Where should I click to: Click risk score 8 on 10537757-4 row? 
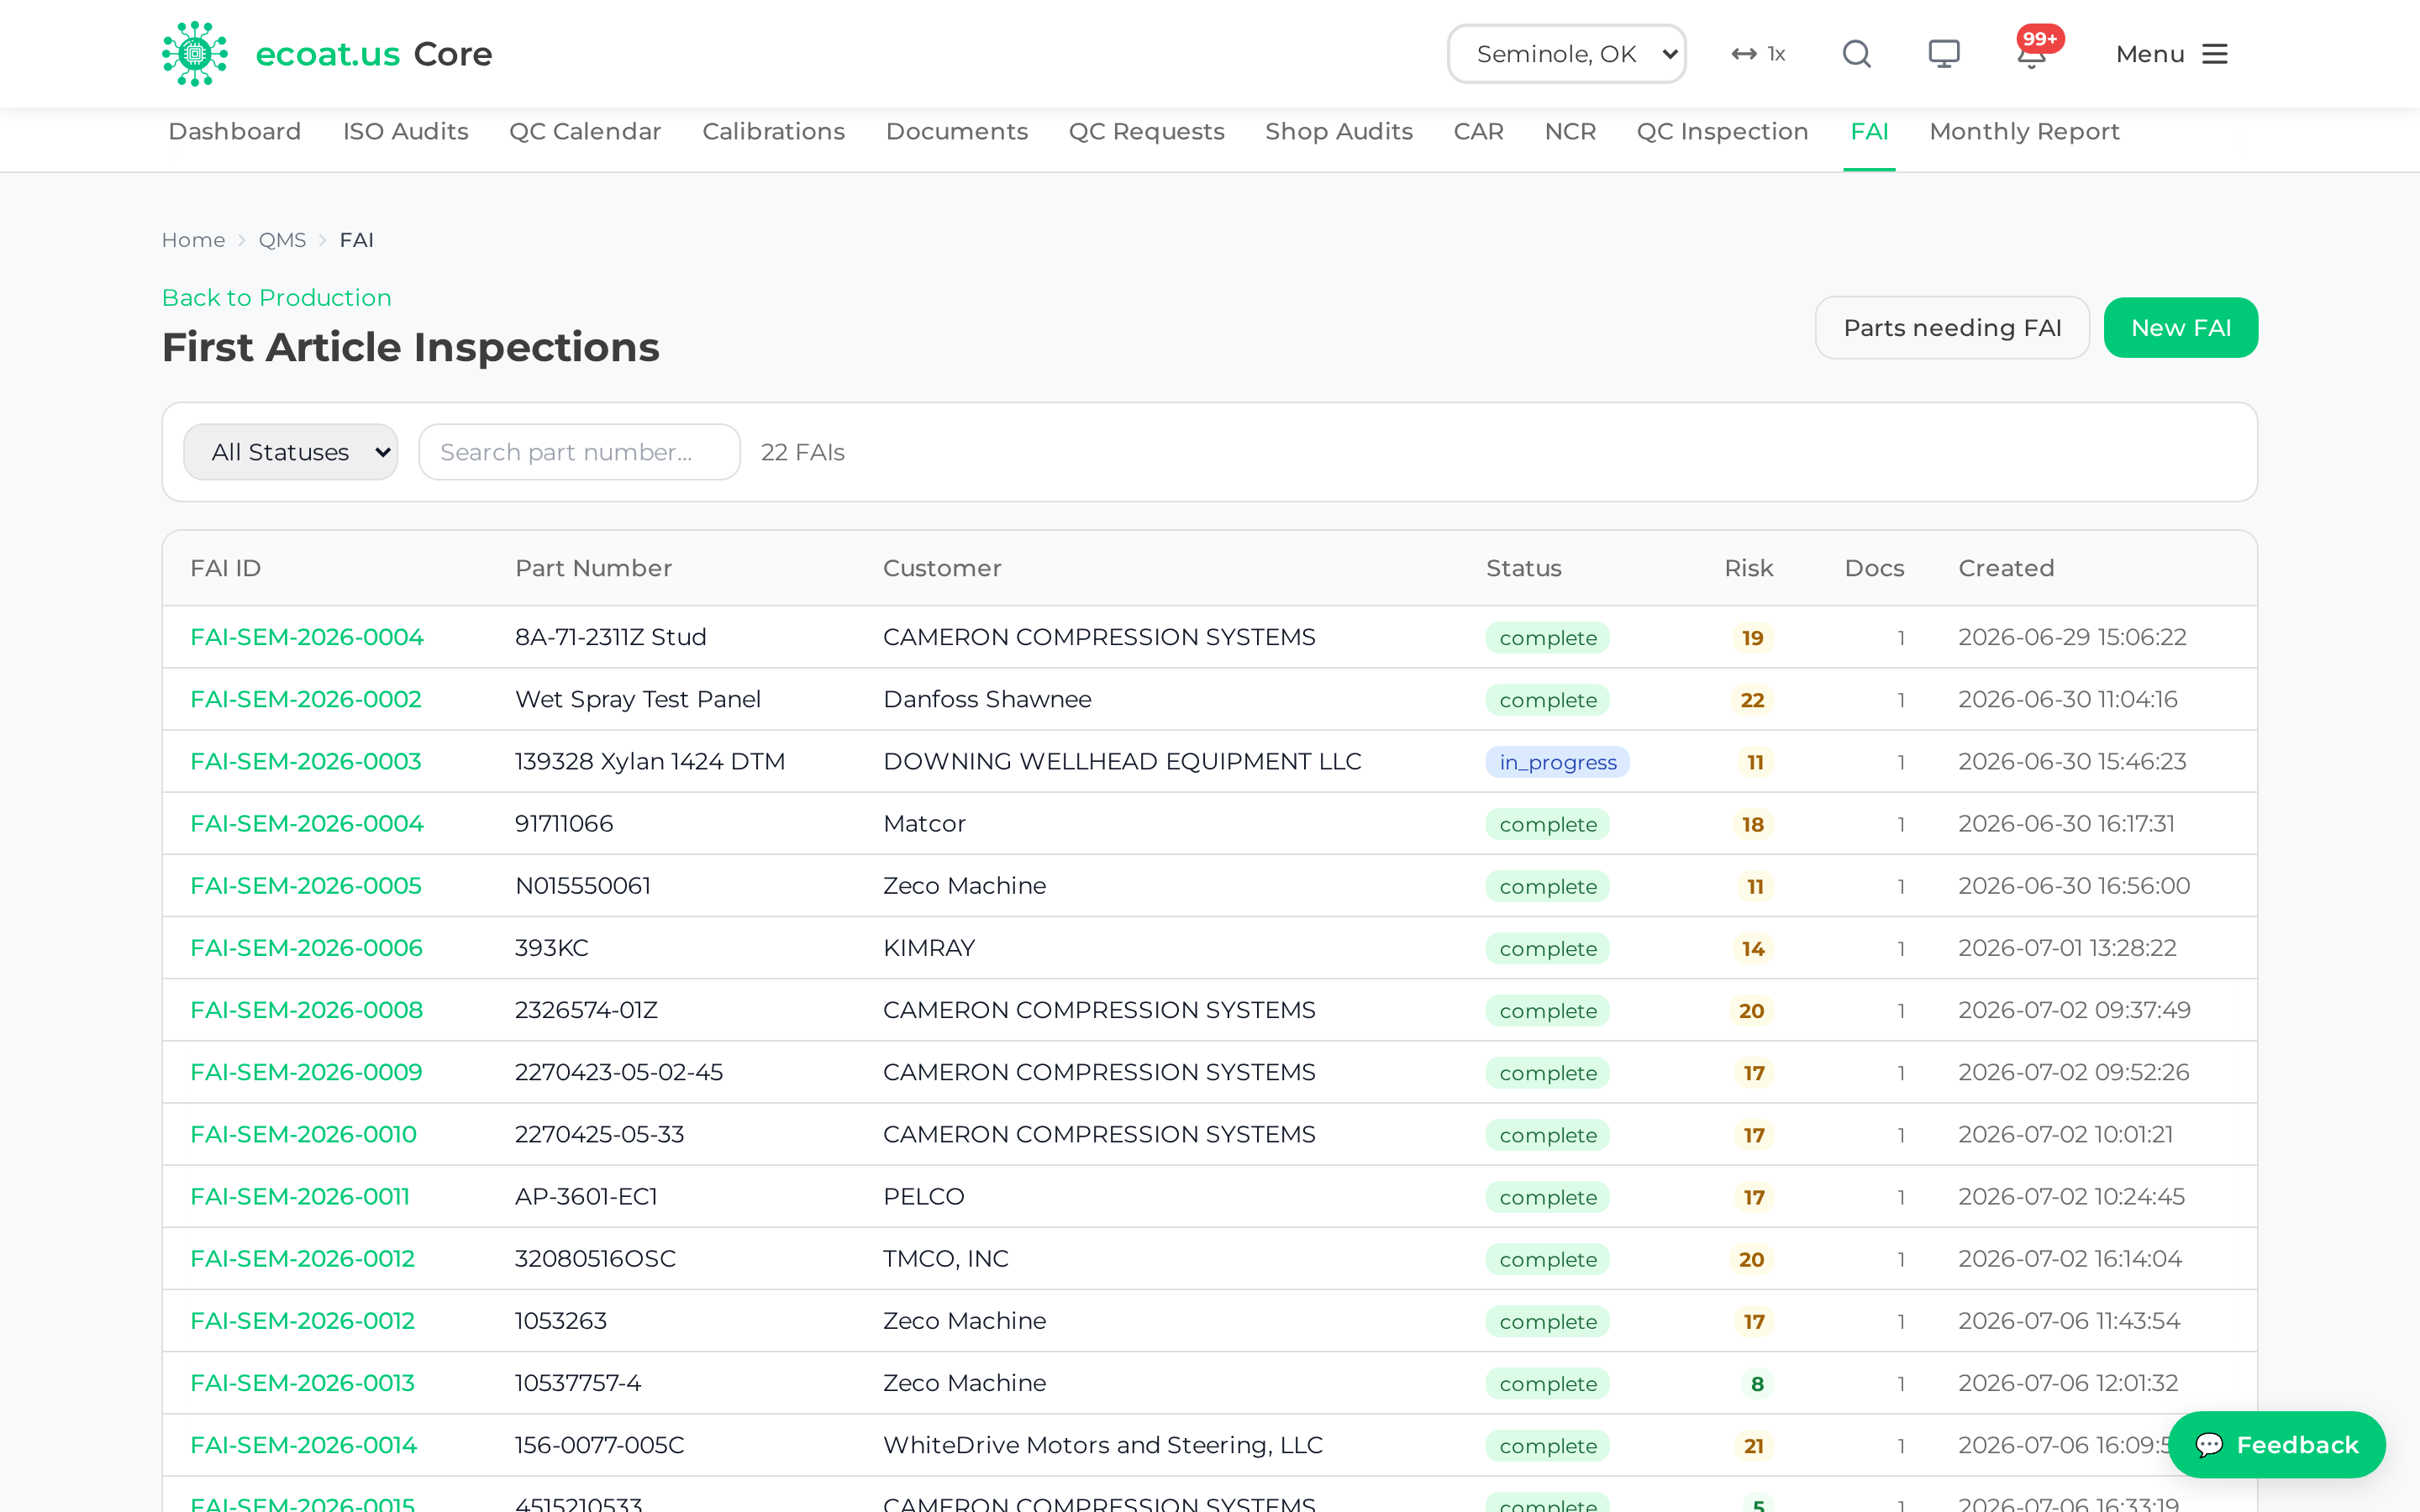(1757, 1384)
